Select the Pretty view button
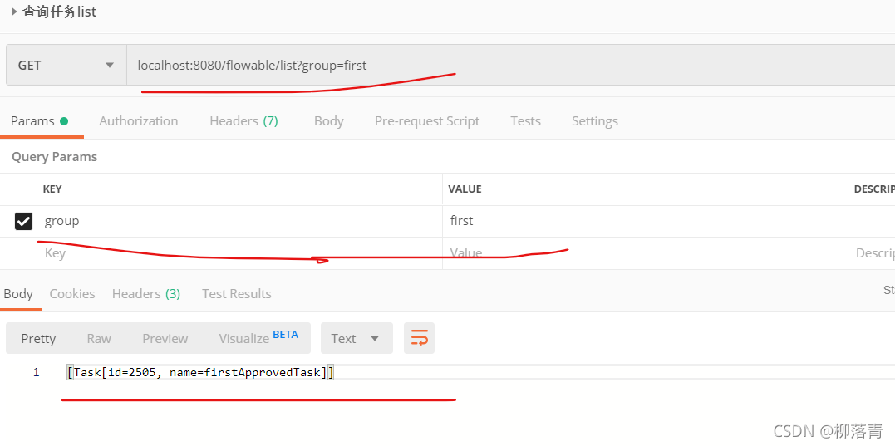Viewport: 895px width, 446px height. click(38, 338)
